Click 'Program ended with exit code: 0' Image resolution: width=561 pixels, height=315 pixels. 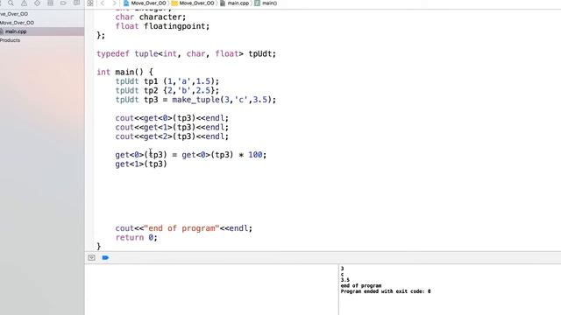point(386,291)
